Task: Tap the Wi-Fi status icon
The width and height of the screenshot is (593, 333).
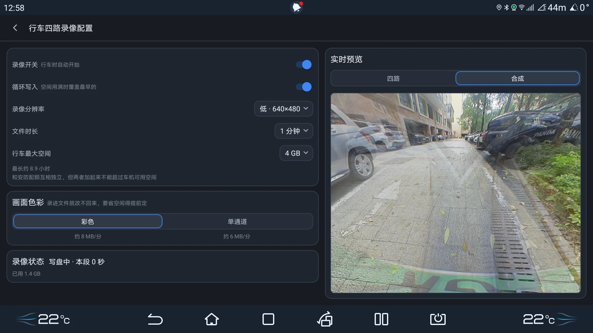Action: click(522, 7)
